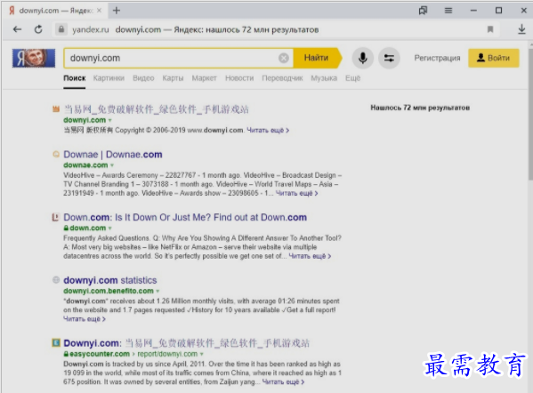Screen dimensions: 533x393
Task: Click the favicon next to the Down.com result
Action: (55, 217)
